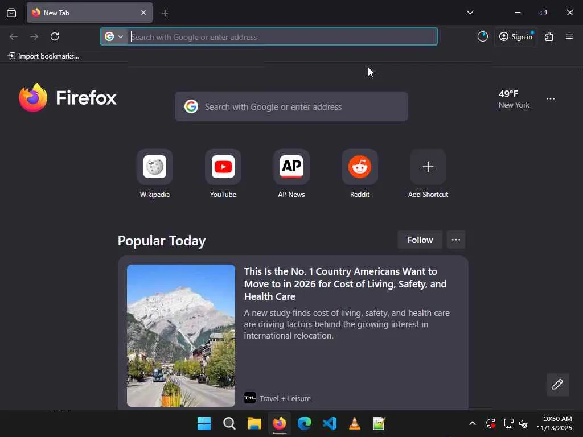Follow the Popular Today section

click(x=420, y=240)
